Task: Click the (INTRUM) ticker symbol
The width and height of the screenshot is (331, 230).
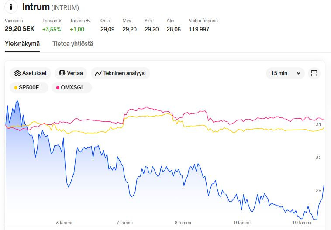Action: [x=65, y=8]
